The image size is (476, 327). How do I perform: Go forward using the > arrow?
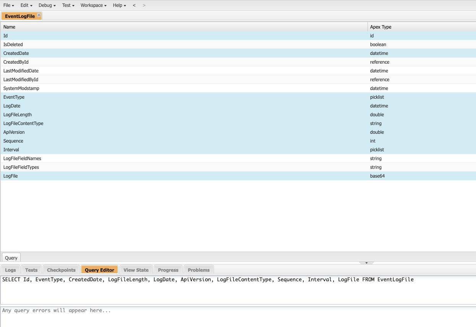(144, 5)
